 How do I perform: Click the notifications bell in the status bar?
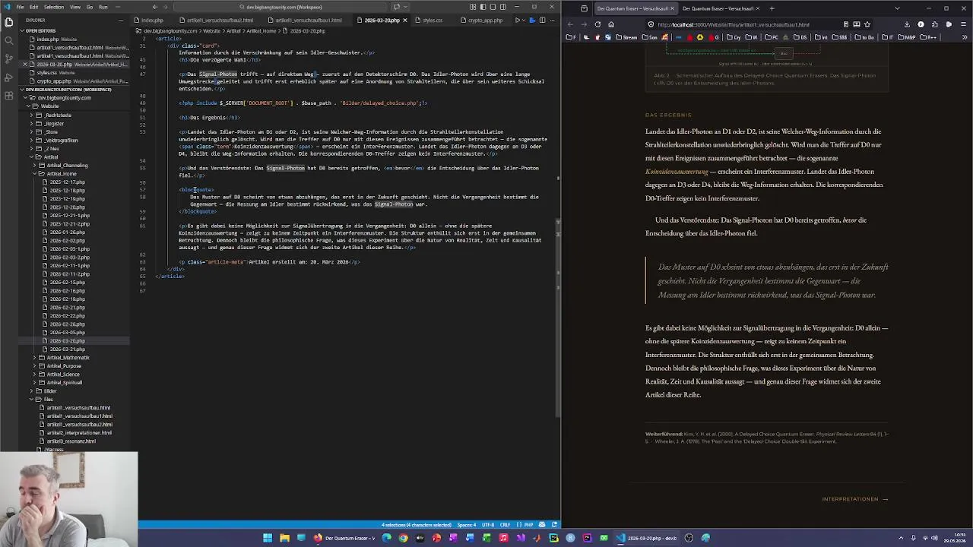555,524
